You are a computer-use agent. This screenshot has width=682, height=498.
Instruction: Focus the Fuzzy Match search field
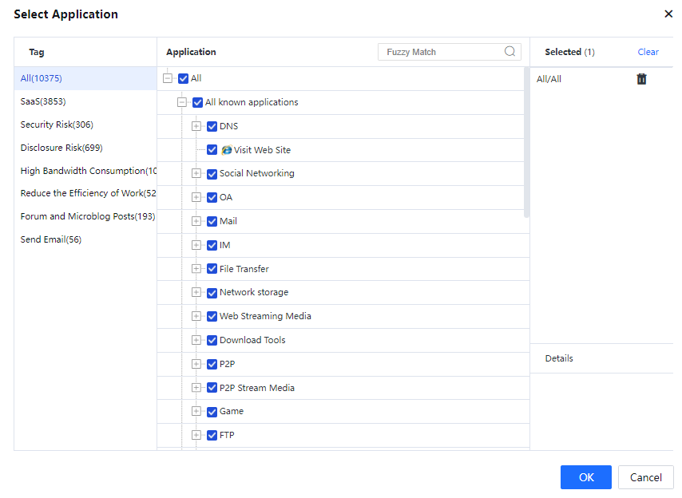pos(442,52)
